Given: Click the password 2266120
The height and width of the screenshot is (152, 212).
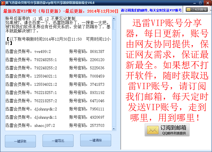Looking at the screenshot, I should click(x=97, y=60).
